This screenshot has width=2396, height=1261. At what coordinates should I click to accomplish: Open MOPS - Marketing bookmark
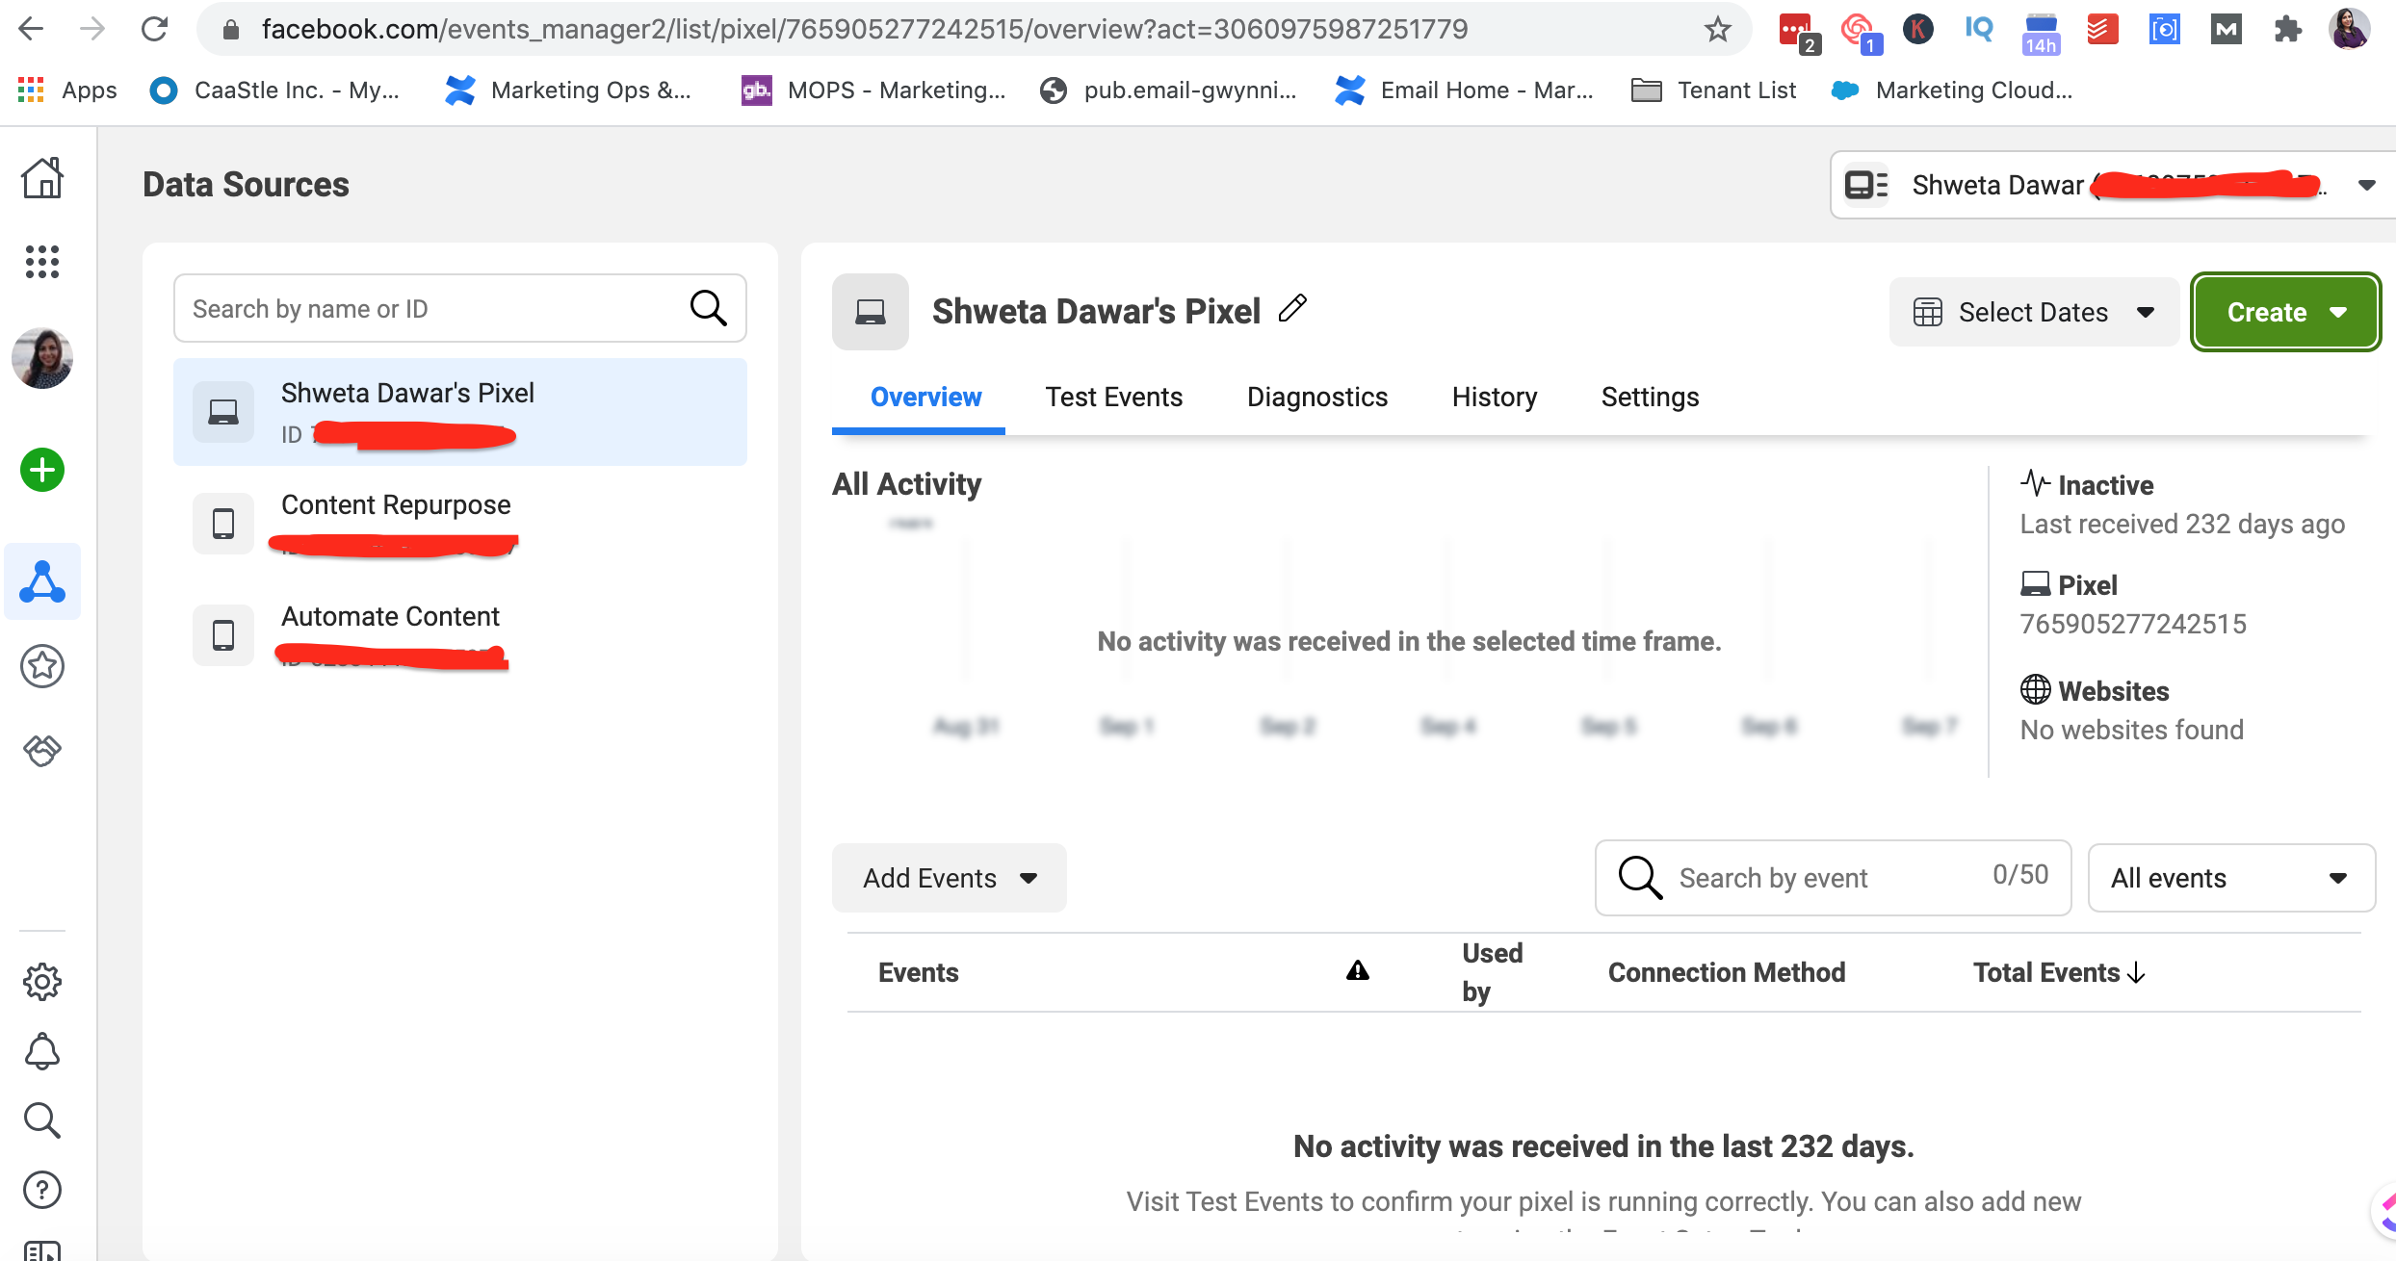[873, 90]
